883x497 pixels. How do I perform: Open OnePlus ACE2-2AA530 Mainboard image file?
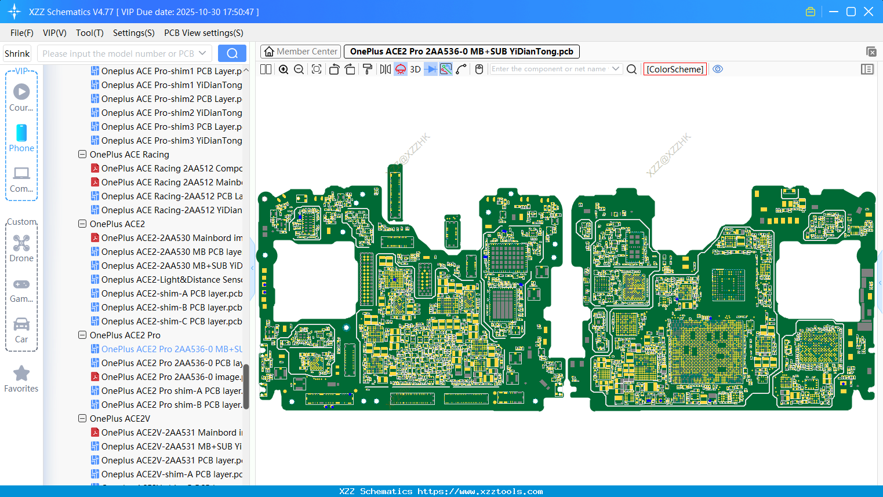click(x=167, y=238)
